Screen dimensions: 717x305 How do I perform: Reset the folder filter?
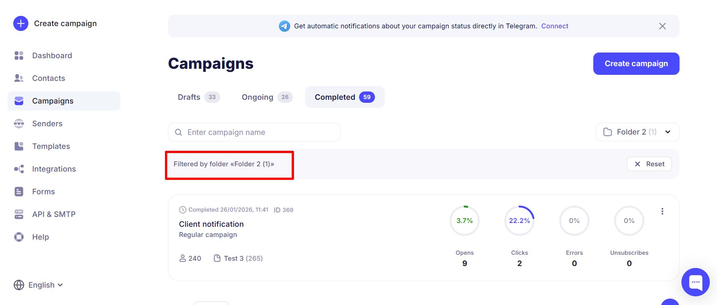[649, 164]
